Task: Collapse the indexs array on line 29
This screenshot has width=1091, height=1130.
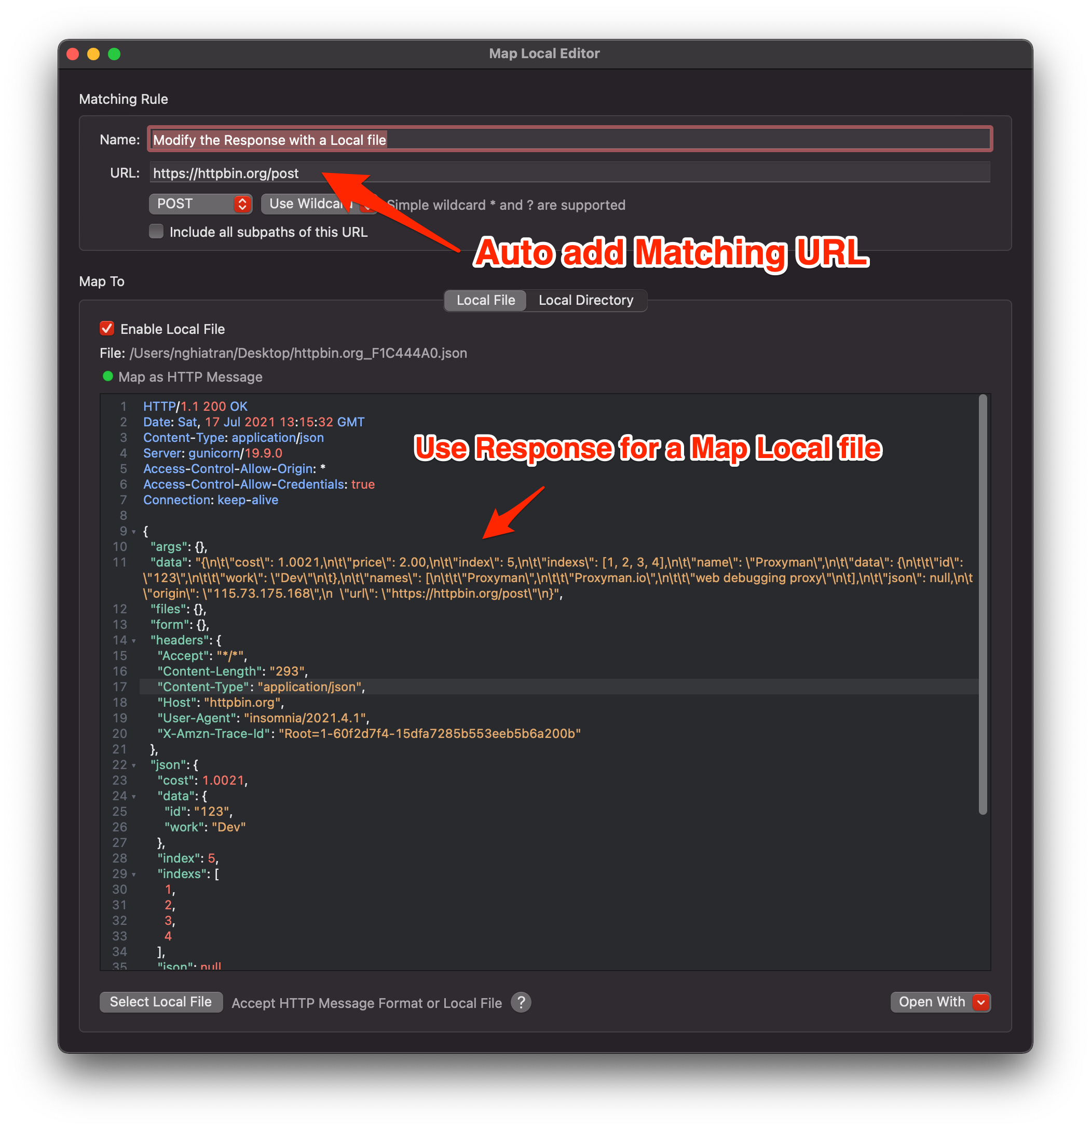Action: point(134,874)
